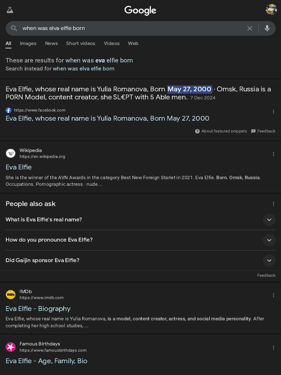Open the three-dot menu for Wikipedia result

pyautogui.click(x=273, y=154)
